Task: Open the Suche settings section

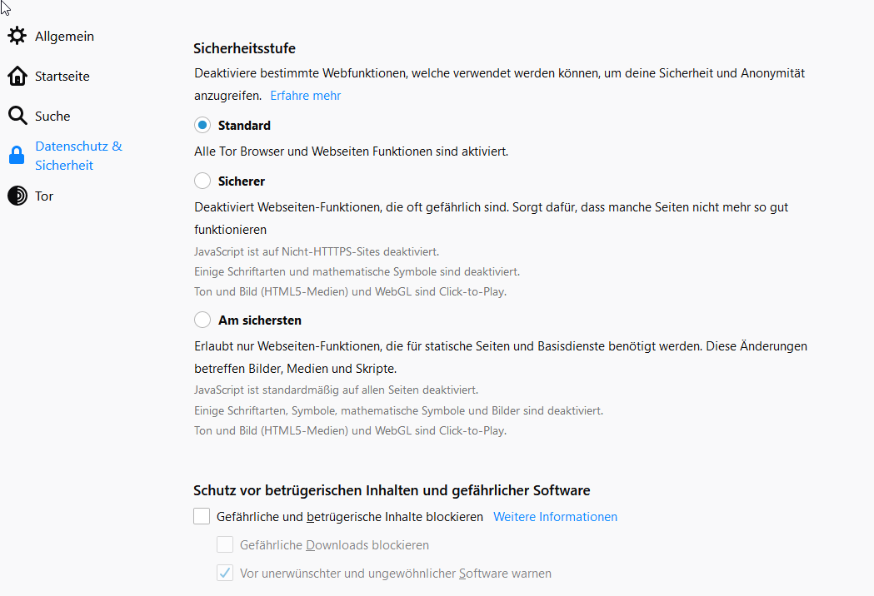Action: (x=52, y=117)
